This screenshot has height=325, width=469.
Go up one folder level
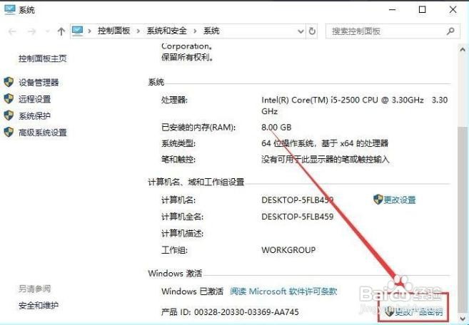point(61,31)
